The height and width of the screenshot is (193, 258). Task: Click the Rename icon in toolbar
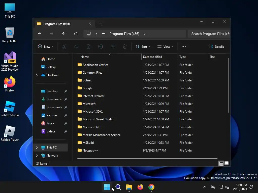coord(101,46)
